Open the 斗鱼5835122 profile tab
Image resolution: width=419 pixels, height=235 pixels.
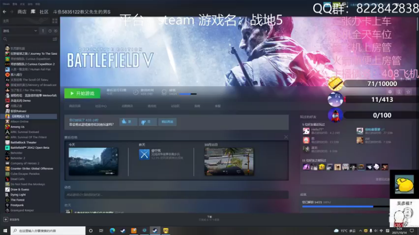pyautogui.click(x=82, y=11)
